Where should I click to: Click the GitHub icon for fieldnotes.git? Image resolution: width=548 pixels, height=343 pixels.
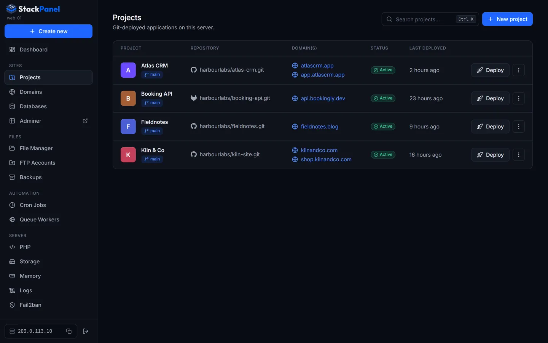tap(194, 126)
